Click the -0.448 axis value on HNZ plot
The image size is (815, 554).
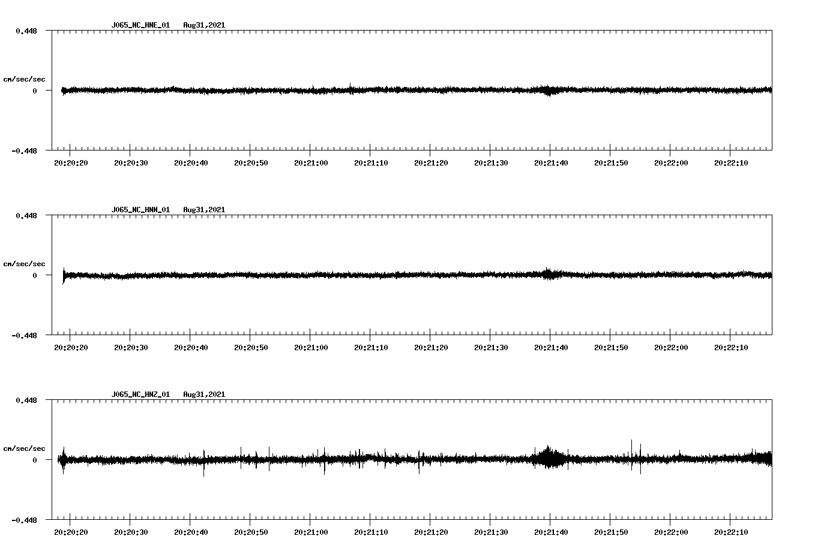point(24,520)
